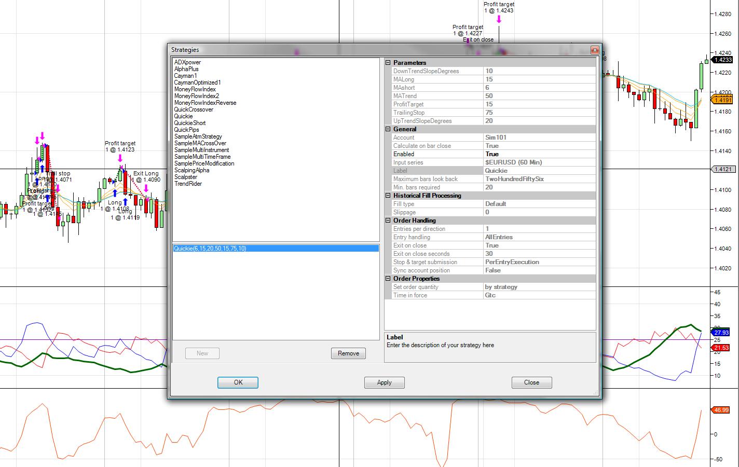Edit the MAshort value field
The width and height of the screenshot is (739, 467).
540,88
